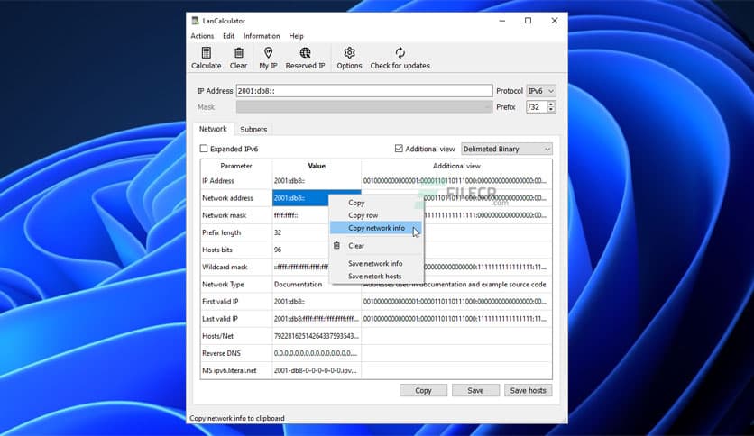Uncheck the Additional view checkbox
The height and width of the screenshot is (436, 754).
tap(399, 149)
